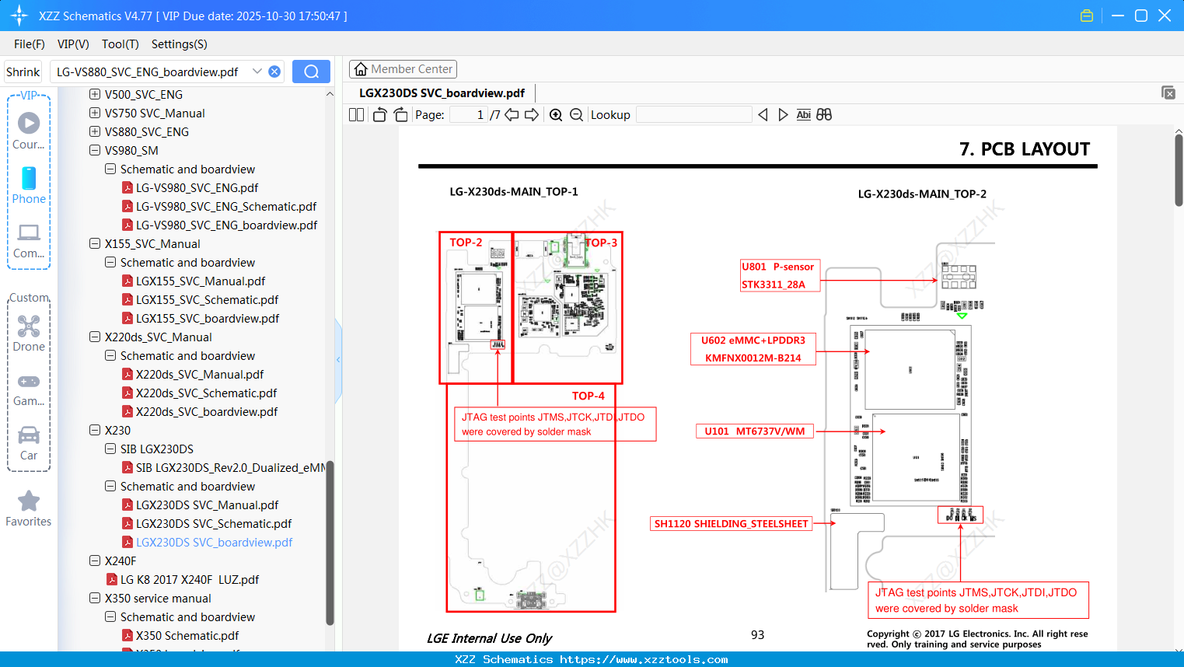Screen dimensions: 1184x667
Task: Select the Abi text tool
Action: pos(804,114)
